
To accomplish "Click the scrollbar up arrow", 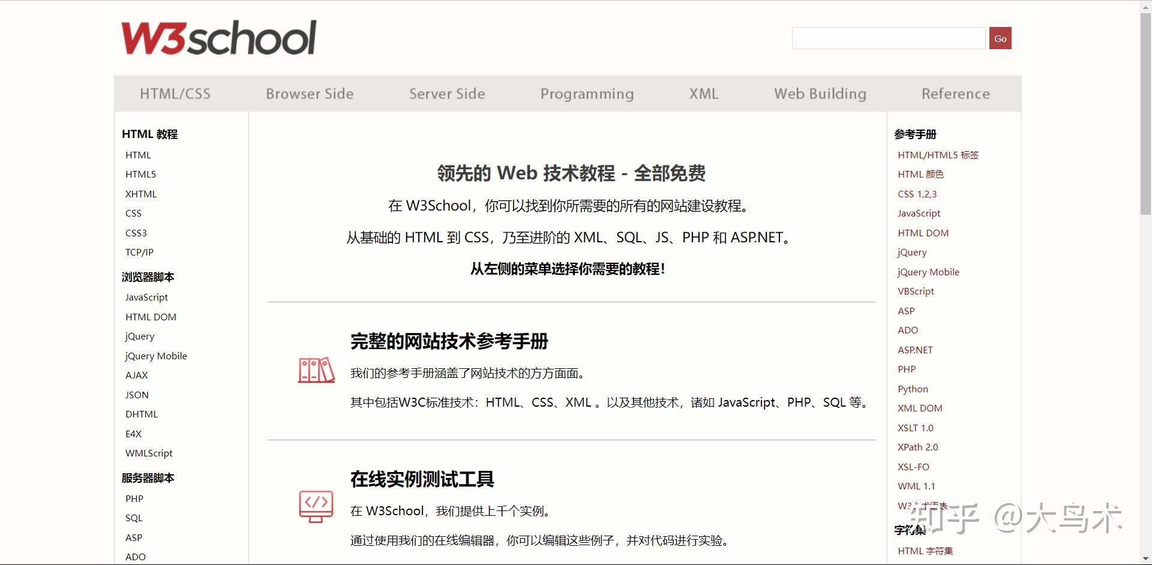I will tap(1145, 6).
